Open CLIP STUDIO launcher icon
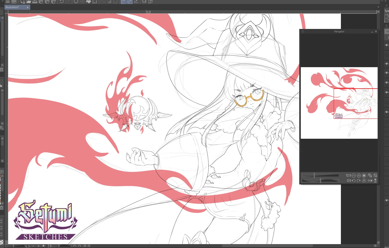This screenshot has width=389, height=248. click(14, 2)
